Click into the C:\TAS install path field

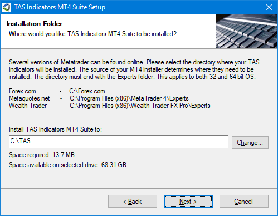(119, 142)
